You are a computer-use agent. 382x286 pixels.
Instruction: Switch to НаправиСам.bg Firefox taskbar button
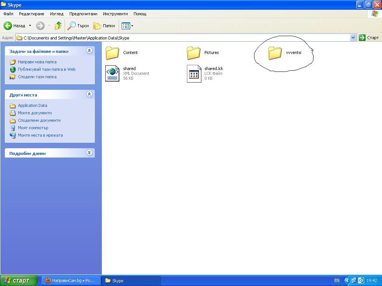[x=71, y=281]
